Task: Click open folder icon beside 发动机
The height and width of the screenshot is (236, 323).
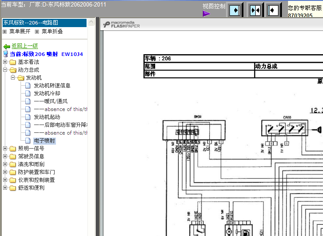Action: pos(21,78)
